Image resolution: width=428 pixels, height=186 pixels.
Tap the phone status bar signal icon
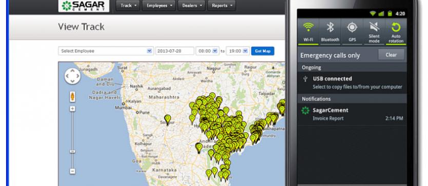(381, 14)
